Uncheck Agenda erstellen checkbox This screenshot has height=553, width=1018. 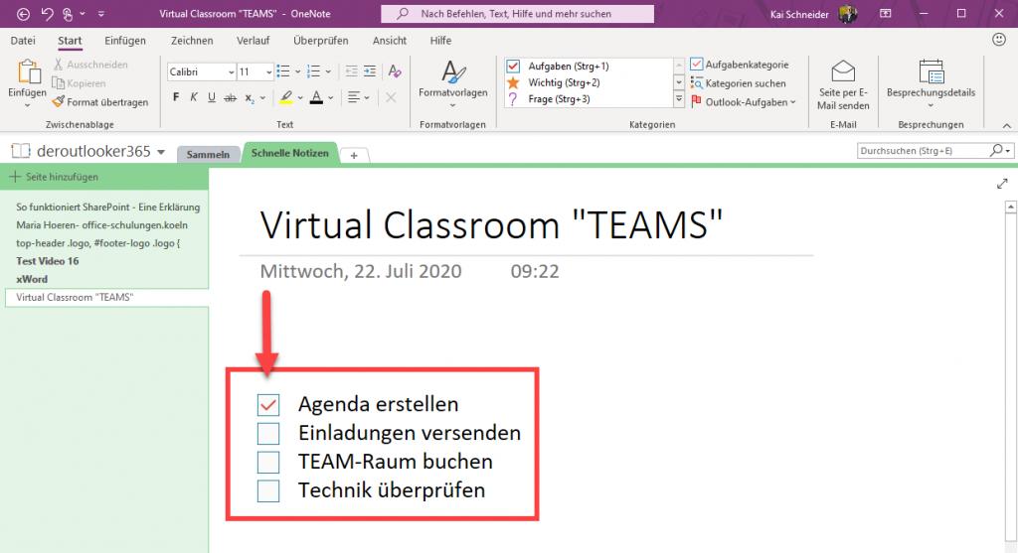[x=268, y=405]
